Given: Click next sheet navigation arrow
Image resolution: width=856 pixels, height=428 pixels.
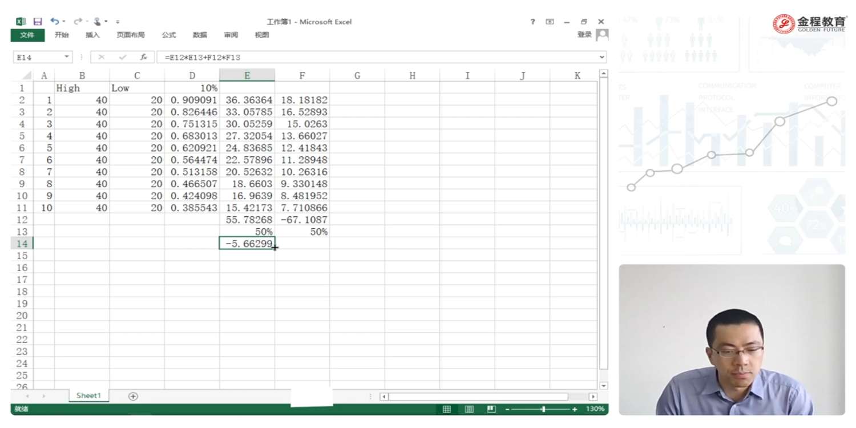Looking at the screenshot, I should (x=43, y=396).
